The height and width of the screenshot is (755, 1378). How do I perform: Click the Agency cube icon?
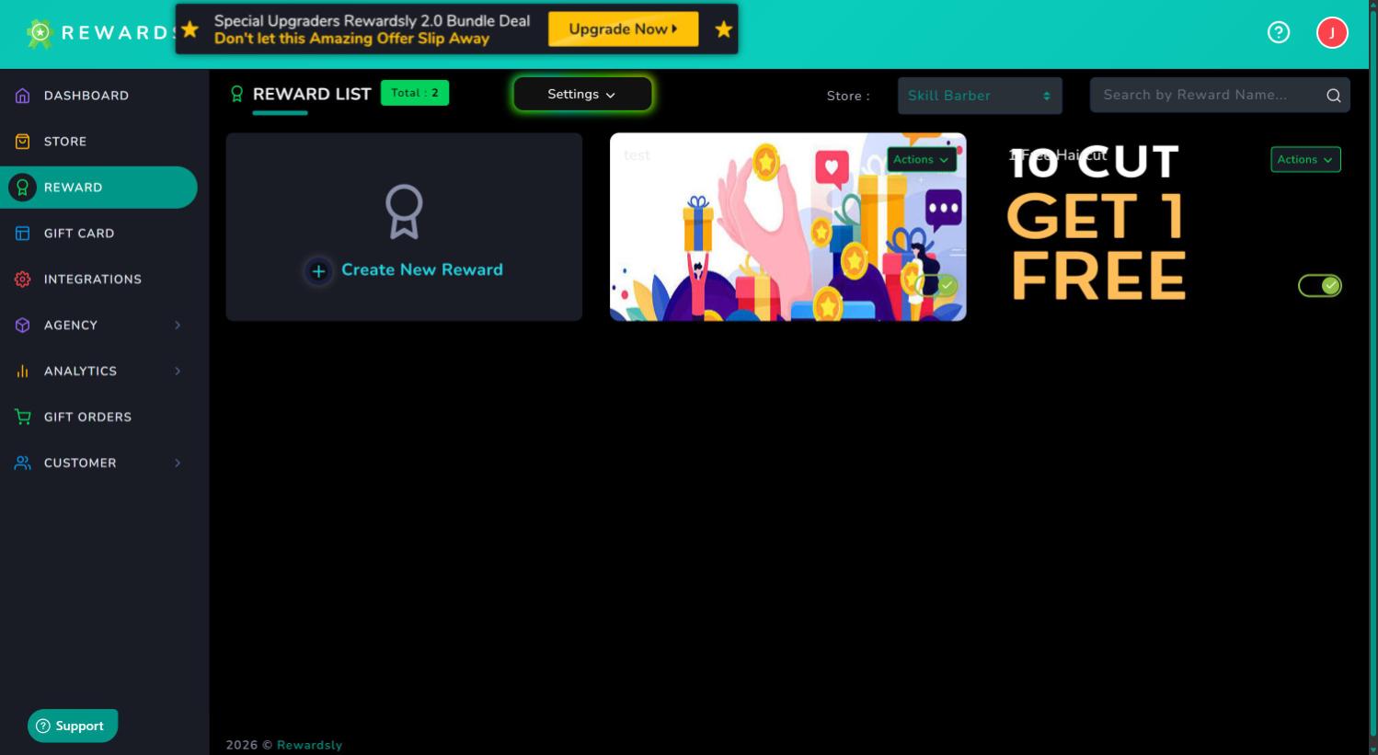[x=23, y=326]
